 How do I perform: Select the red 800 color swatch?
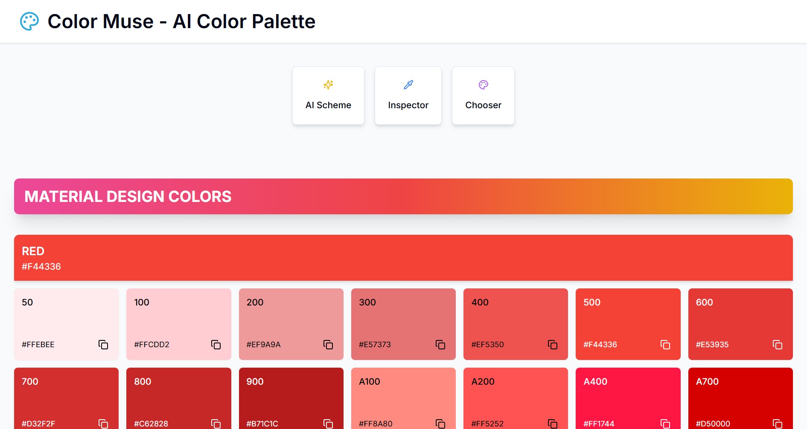(179, 398)
